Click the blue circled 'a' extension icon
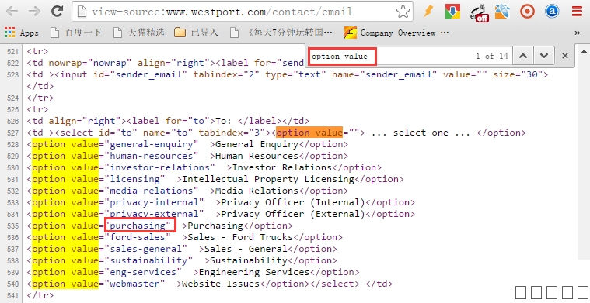Image resolution: width=590 pixels, height=303 pixels. pos(552,12)
